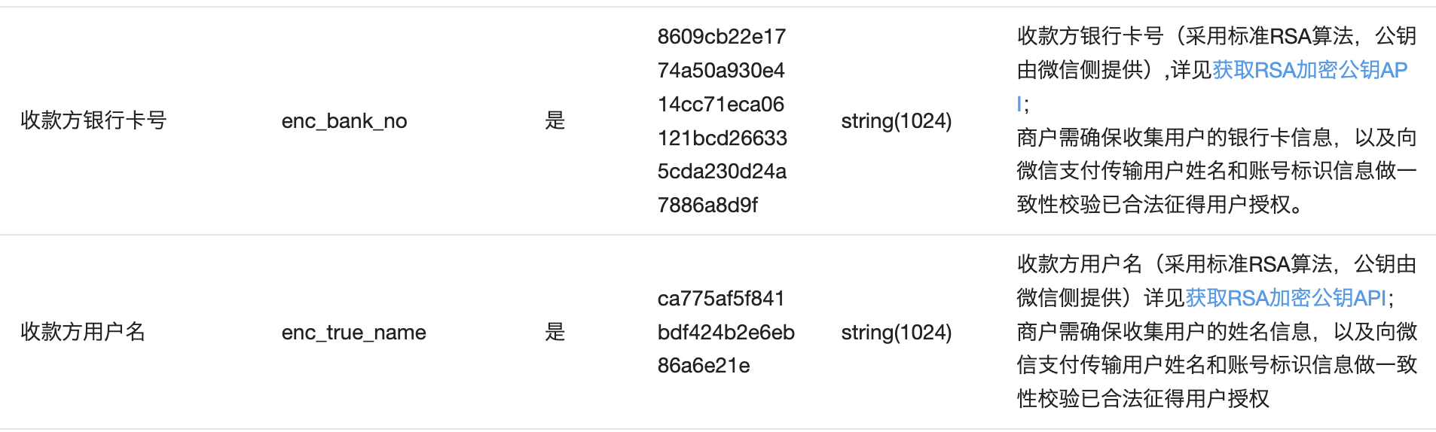Screen dimensions: 1436x432
Task: Click the enc_bank_no field name
Action: [x=344, y=121]
